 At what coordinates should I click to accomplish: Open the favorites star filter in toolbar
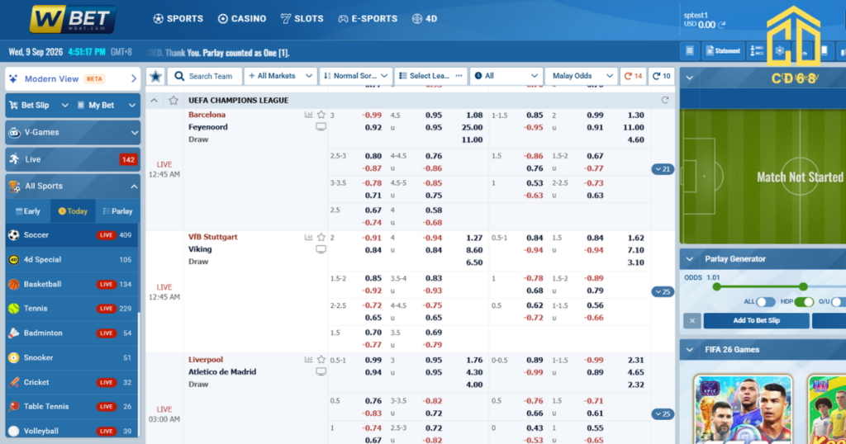(155, 76)
